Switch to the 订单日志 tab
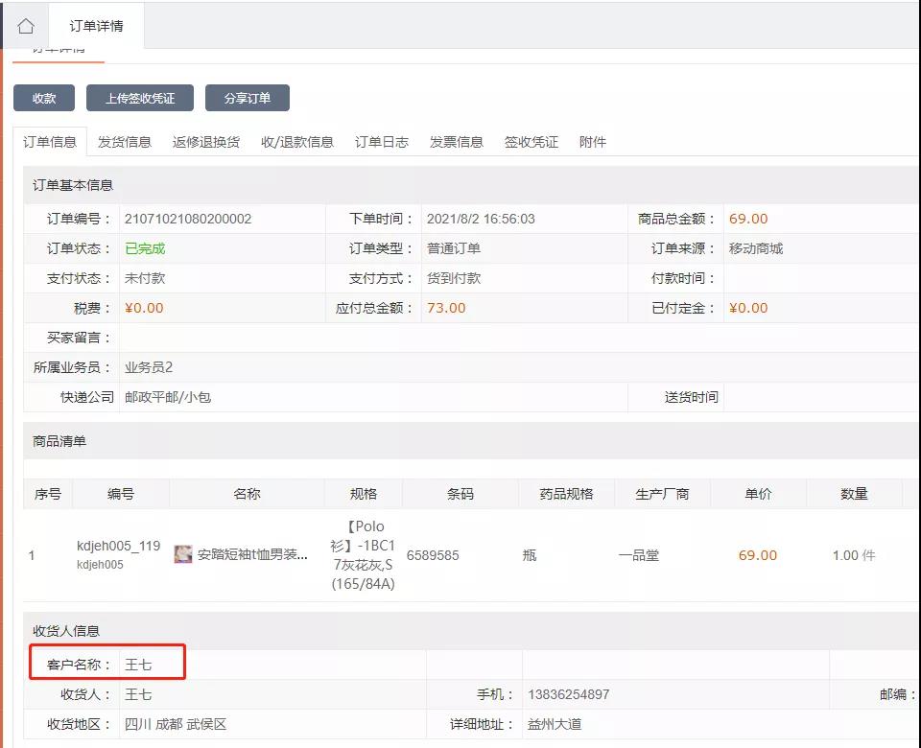 (382, 142)
